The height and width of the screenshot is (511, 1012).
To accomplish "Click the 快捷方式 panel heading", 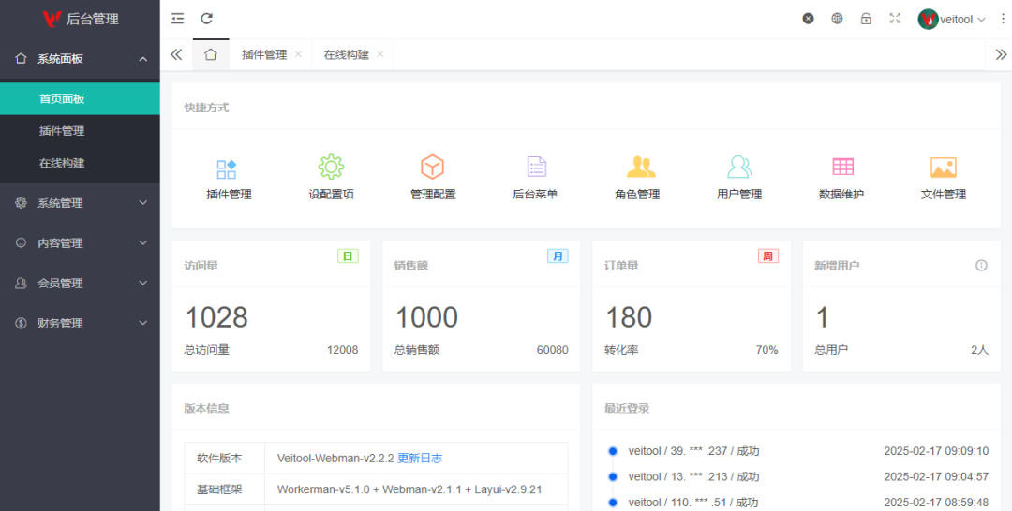I will 206,108.
